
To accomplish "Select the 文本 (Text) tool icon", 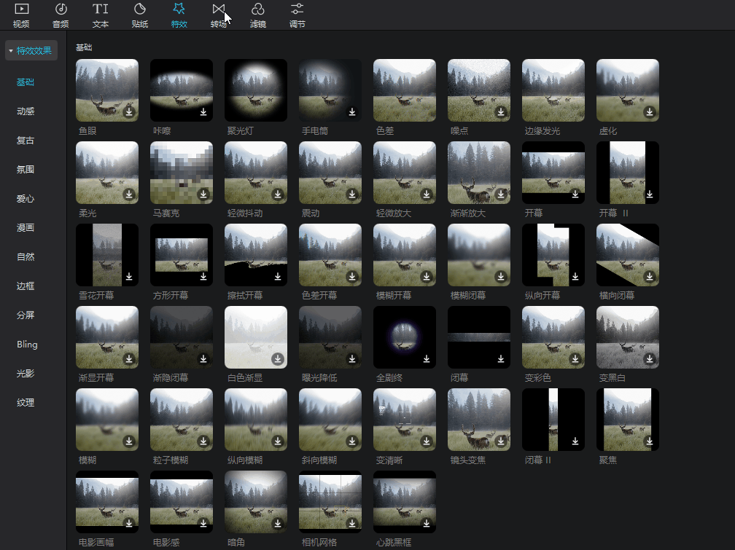I will pyautogui.click(x=101, y=9).
